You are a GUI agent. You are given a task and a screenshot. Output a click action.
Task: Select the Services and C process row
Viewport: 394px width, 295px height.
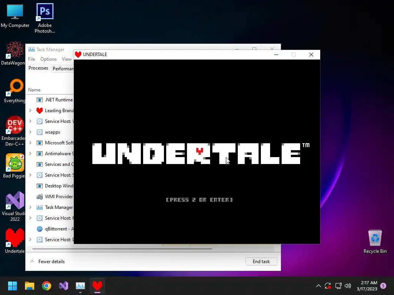pos(50,164)
